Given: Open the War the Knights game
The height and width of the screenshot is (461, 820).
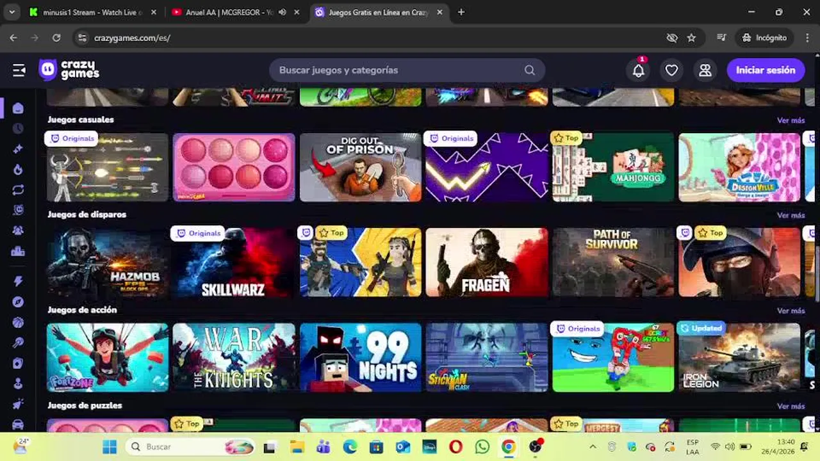Looking at the screenshot, I should click(234, 357).
